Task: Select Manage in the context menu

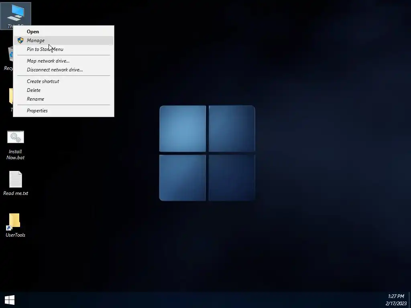Action: tap(63, 41)
